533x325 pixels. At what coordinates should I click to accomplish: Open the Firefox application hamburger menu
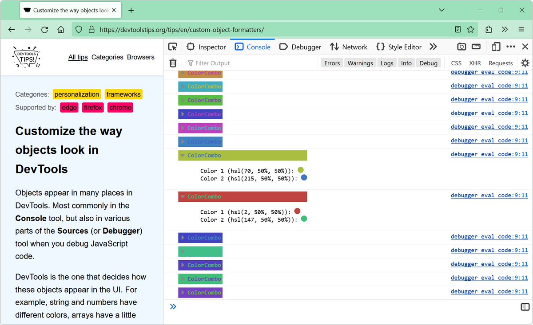(521, 30)
